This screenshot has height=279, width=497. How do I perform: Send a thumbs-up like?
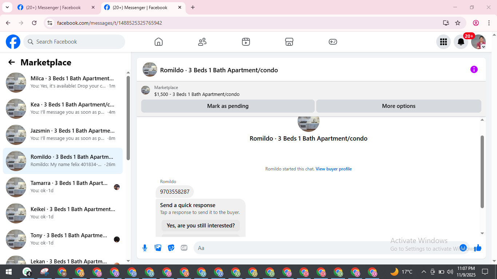pyautogui.click(x=478, y=248)
